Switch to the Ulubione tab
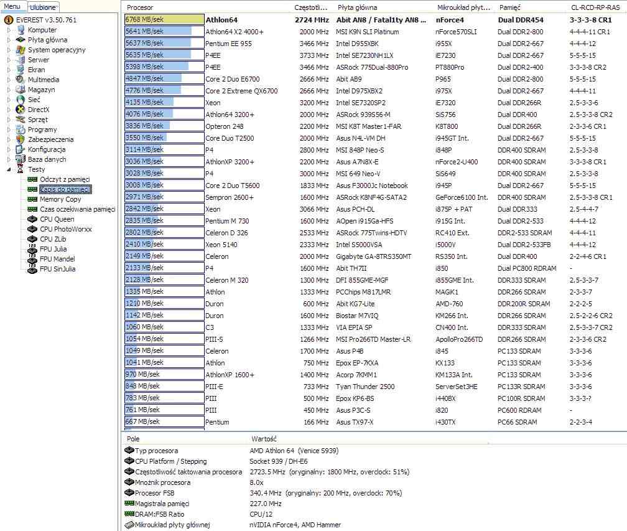 43,7
